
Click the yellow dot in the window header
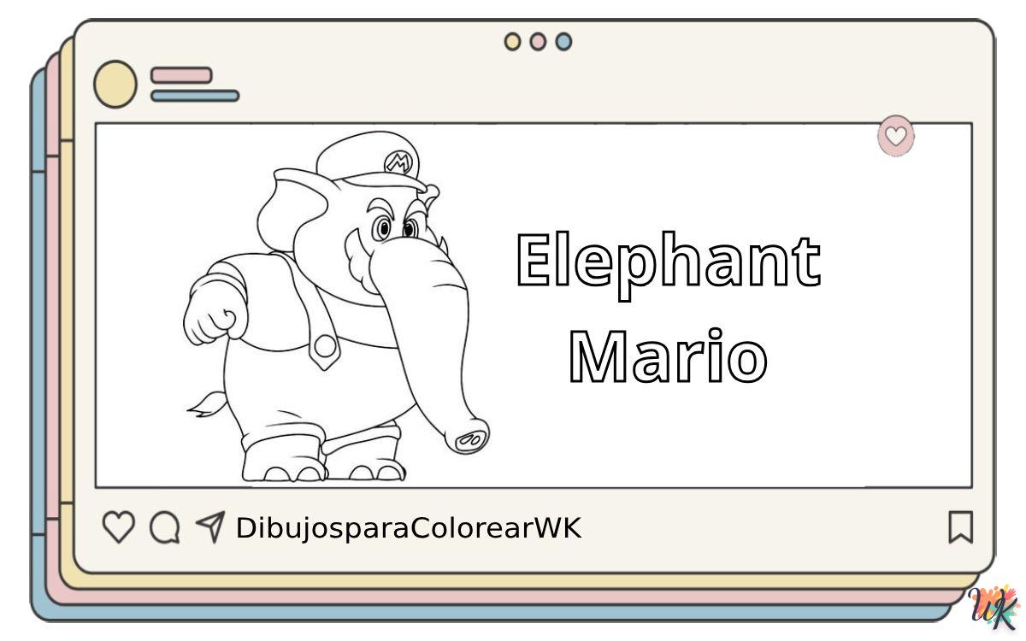click(x=512, y=41)
